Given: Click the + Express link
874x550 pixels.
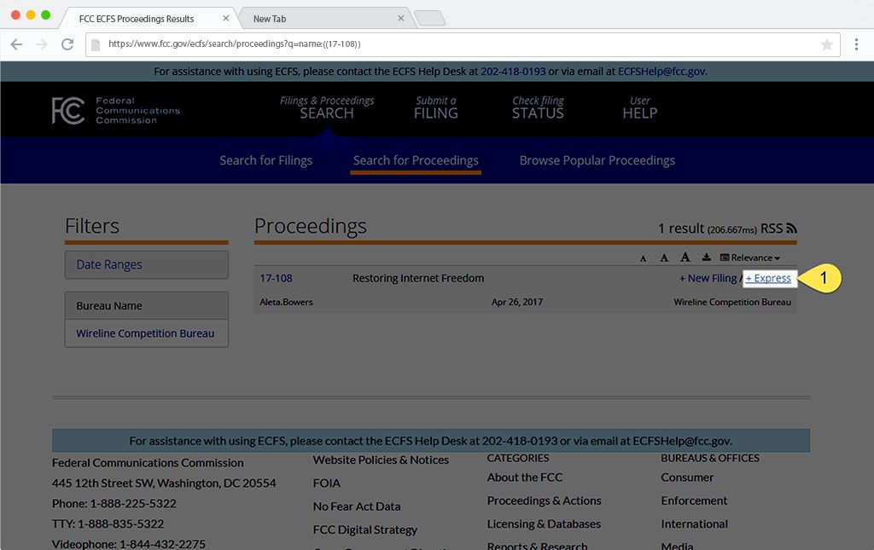Looking at the screenshot, I should click(768, 278).
